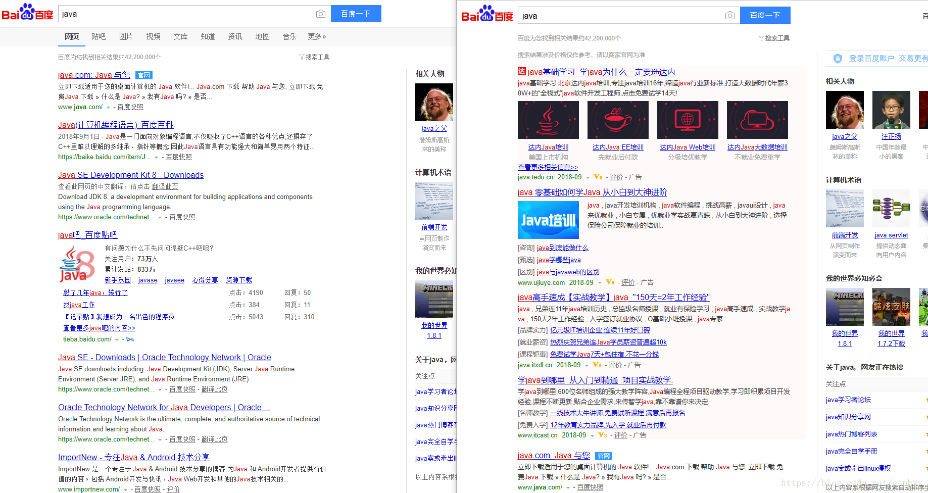Open the java.com: Java 与您 result in left window
The width and height of the screenshot is (928, 493).
click(94, 75)
